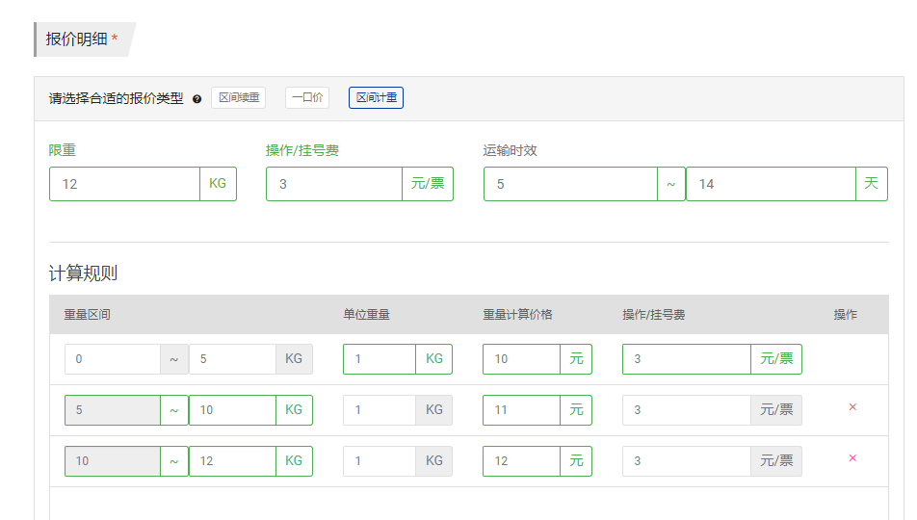Image resolution: width=917 pixels, height=520 pixels.
Task: Click the first row end weight field showing 5
Action: click(232, 359)
